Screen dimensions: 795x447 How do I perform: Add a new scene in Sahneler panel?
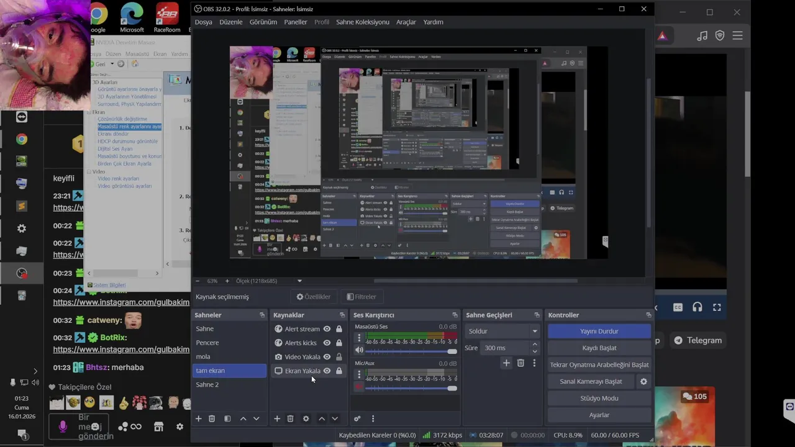click(199, 418)
